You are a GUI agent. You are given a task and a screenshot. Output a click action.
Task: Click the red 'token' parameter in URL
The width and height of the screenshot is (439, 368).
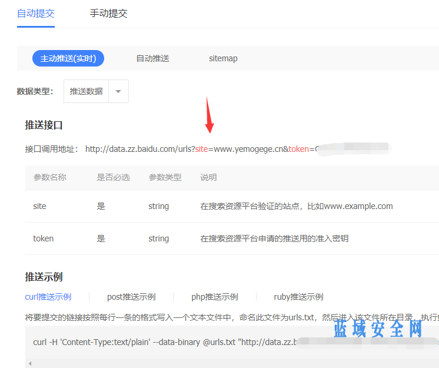298,149
